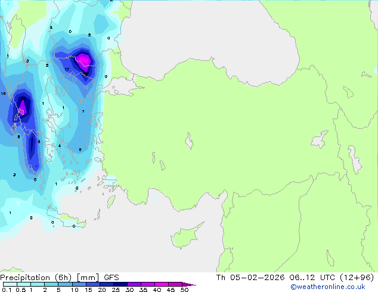Click the 1–2 mm legend color swatch
The height and width of the screenshot is (292, 378).
(38, 284)
